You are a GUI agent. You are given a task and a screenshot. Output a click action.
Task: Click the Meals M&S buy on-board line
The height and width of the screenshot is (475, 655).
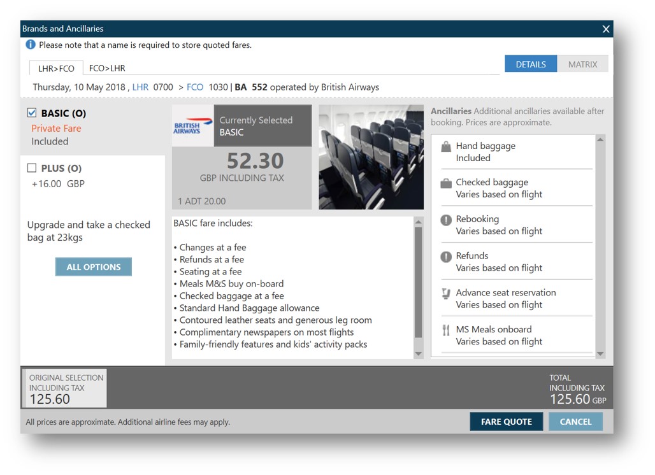(229, 284)
